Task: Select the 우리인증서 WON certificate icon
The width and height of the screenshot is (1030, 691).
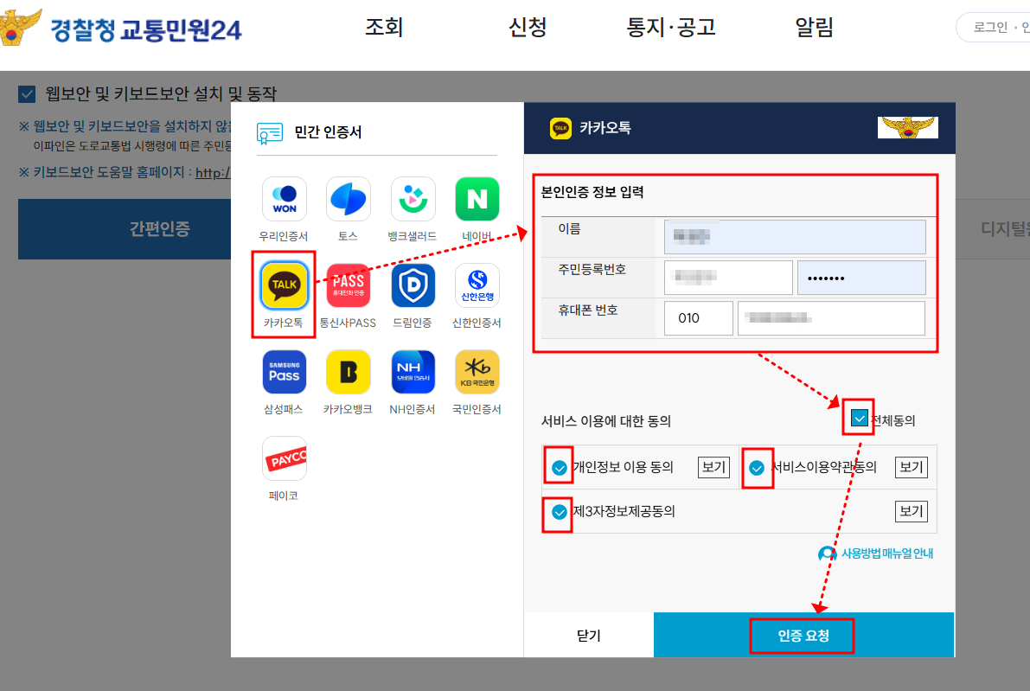Action: (x=284, y=199)
